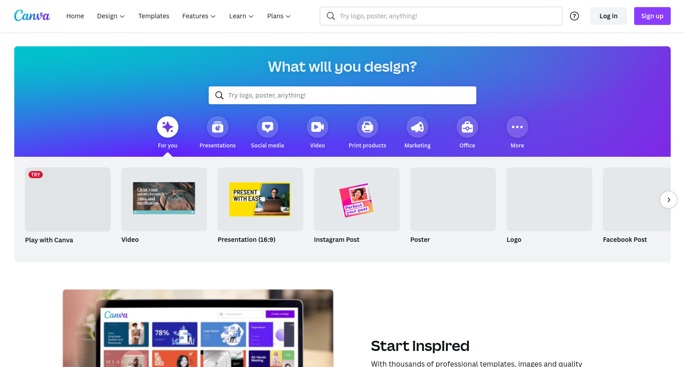Click the Office tab label
Screen dimensions: 685x367
467,146
